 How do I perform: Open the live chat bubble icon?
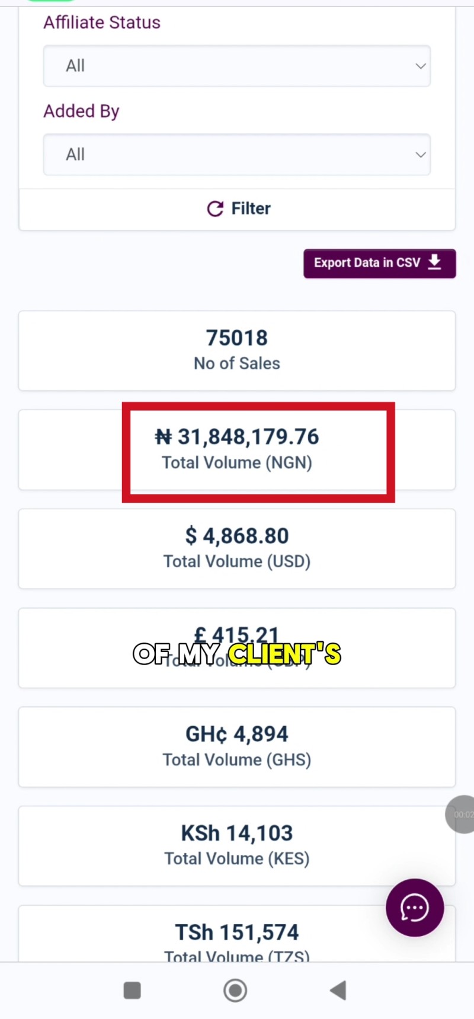414,908
